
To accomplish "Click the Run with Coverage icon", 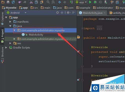I will pos(100,2).
